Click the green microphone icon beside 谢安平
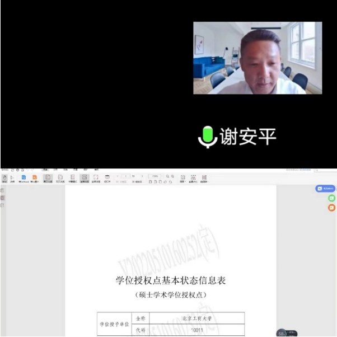Viewport: 337px width, 337px height. 207,137
